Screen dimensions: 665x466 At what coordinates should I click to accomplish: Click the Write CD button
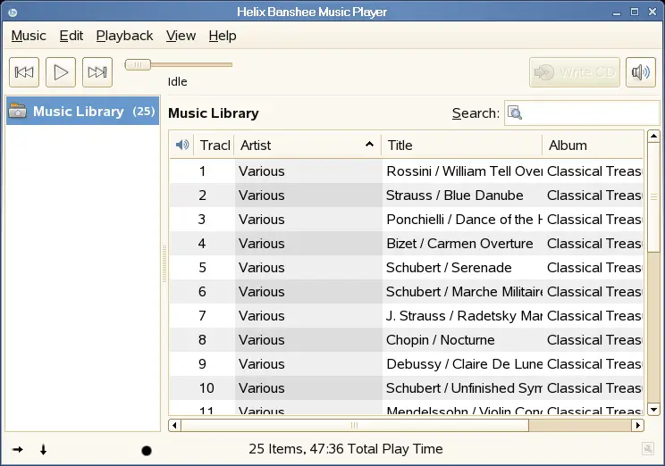(575, 72)
